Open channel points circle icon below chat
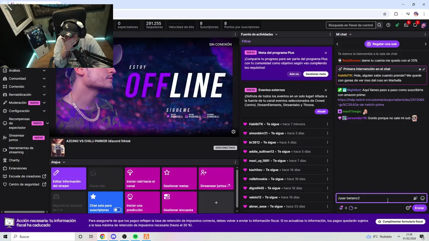The height and width of the screenshot is (241, 429). 351,208
